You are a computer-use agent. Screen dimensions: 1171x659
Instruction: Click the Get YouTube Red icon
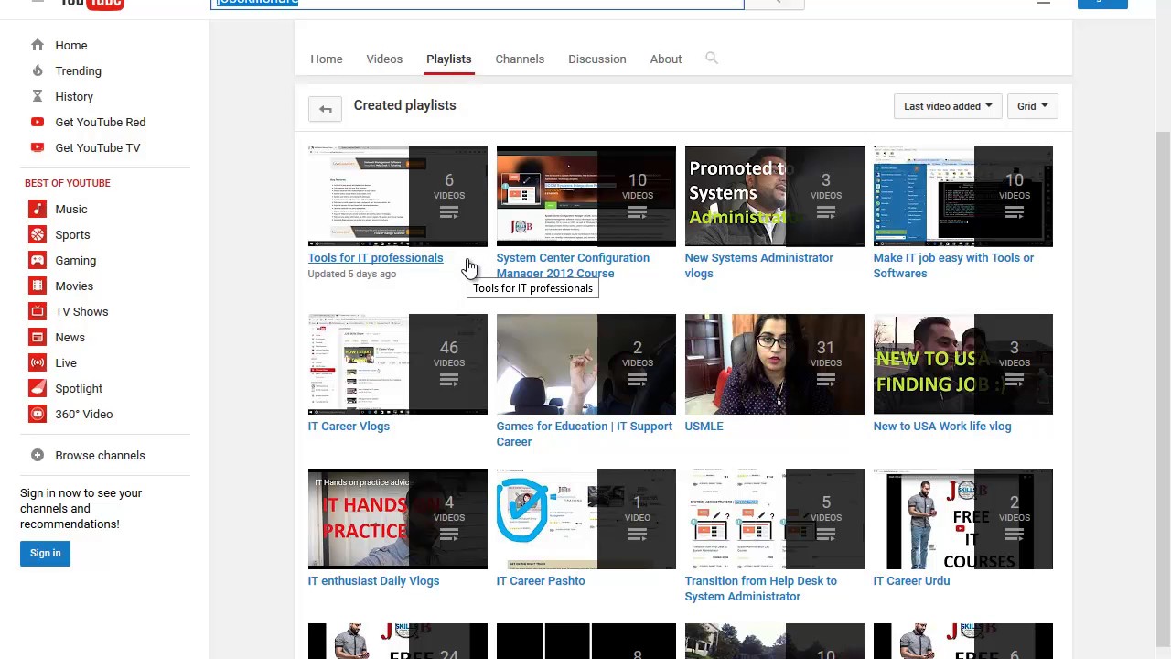tap(37, 122)
